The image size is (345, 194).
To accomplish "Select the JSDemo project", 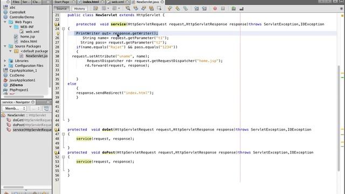I will click(16, 85).
